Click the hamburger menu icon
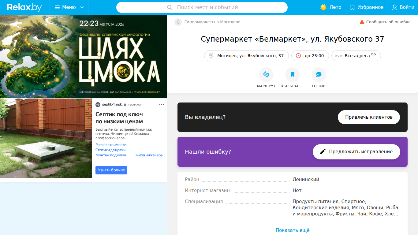Screen dimensions: 418x235 57,7
